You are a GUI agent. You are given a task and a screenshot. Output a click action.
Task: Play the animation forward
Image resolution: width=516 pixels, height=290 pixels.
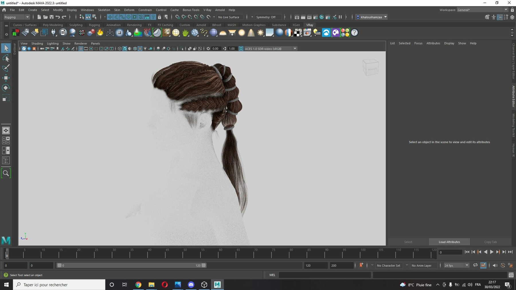click(492, 252)
